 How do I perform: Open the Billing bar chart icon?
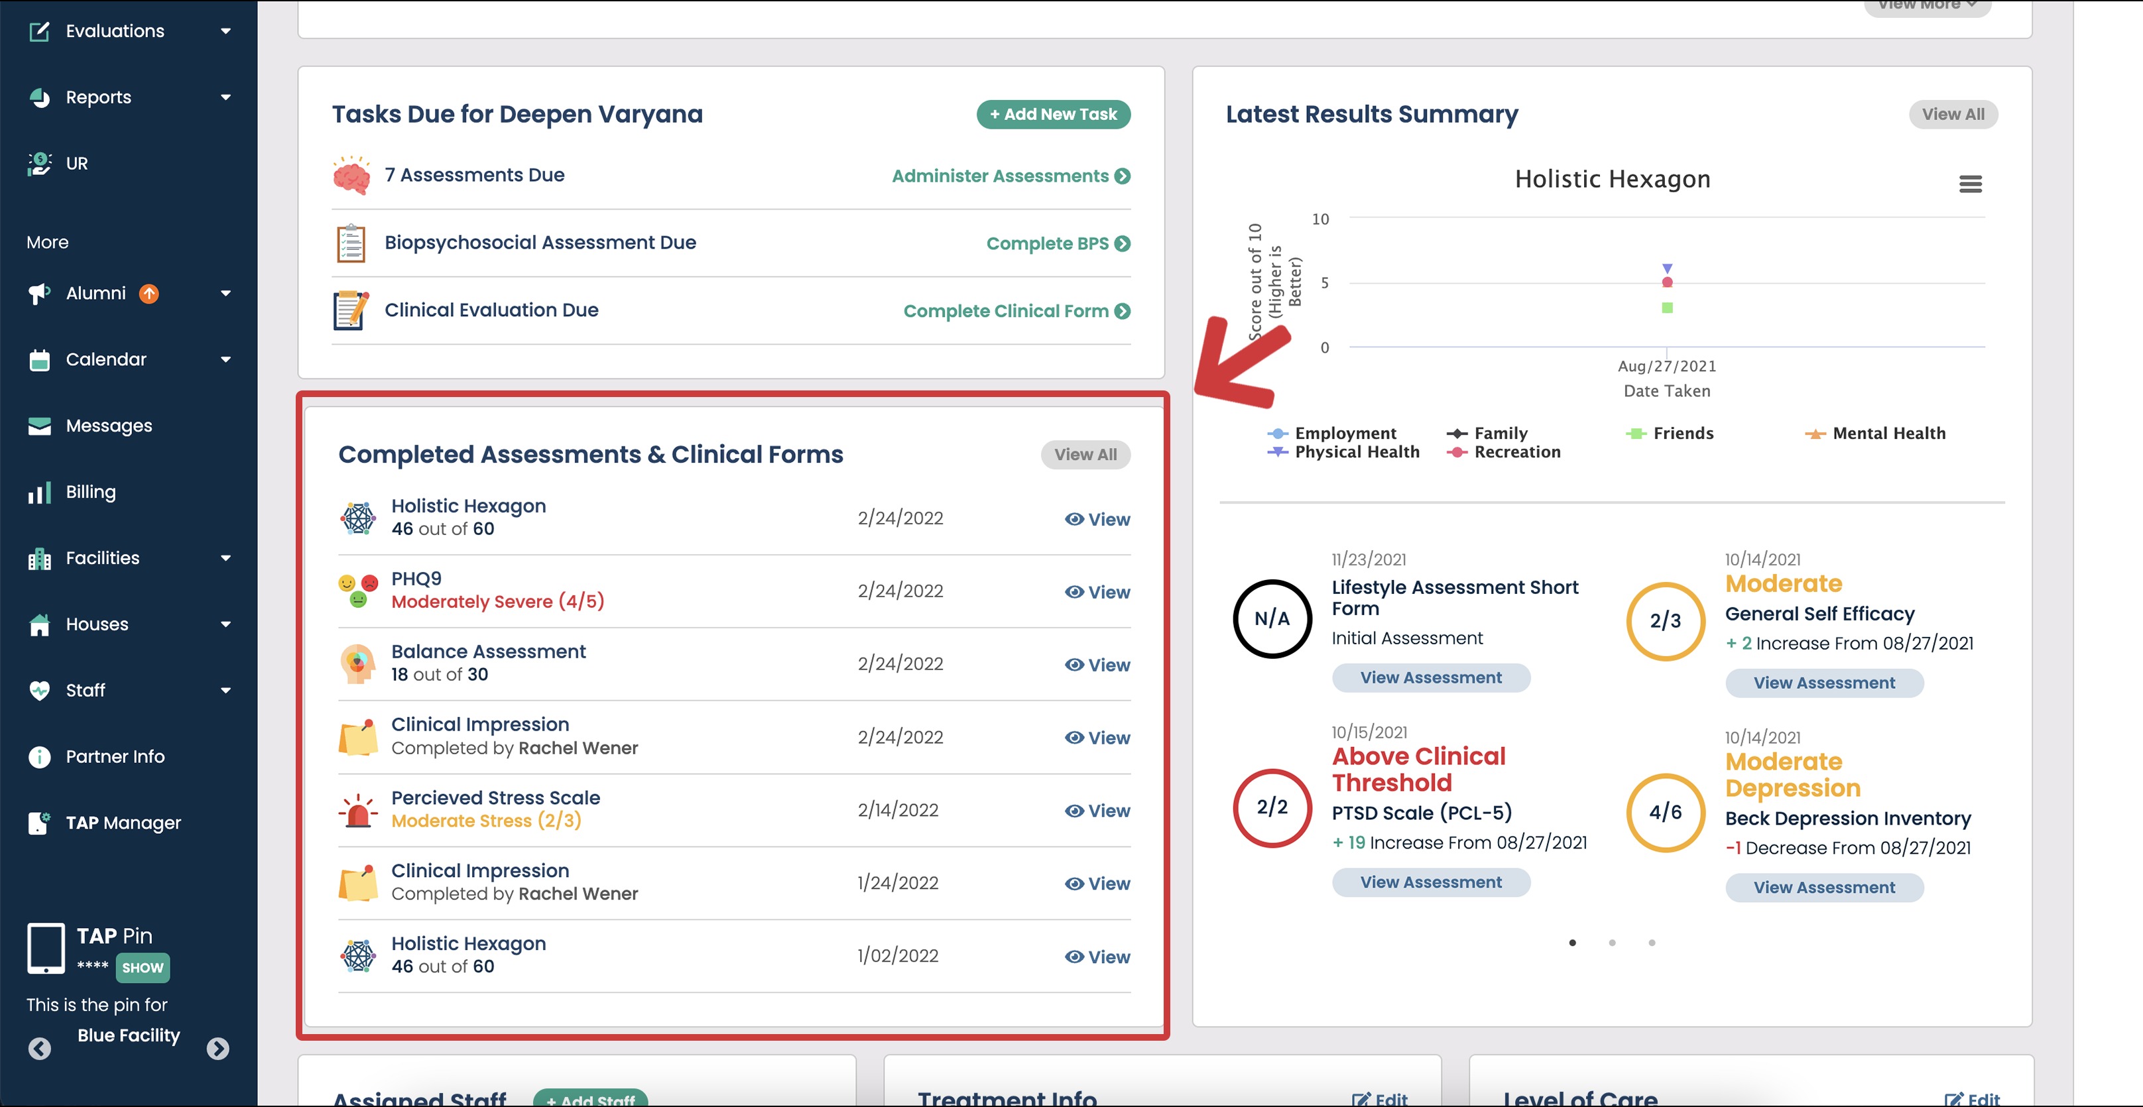pyautogui.click(x=39, y=493)
